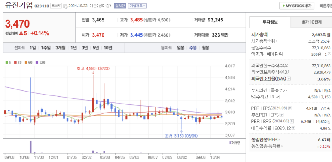Click the plus icon on MY STOCK 추가
Image resolution: width=332 pixels, height=162 pixels.
tap(283, 6)
